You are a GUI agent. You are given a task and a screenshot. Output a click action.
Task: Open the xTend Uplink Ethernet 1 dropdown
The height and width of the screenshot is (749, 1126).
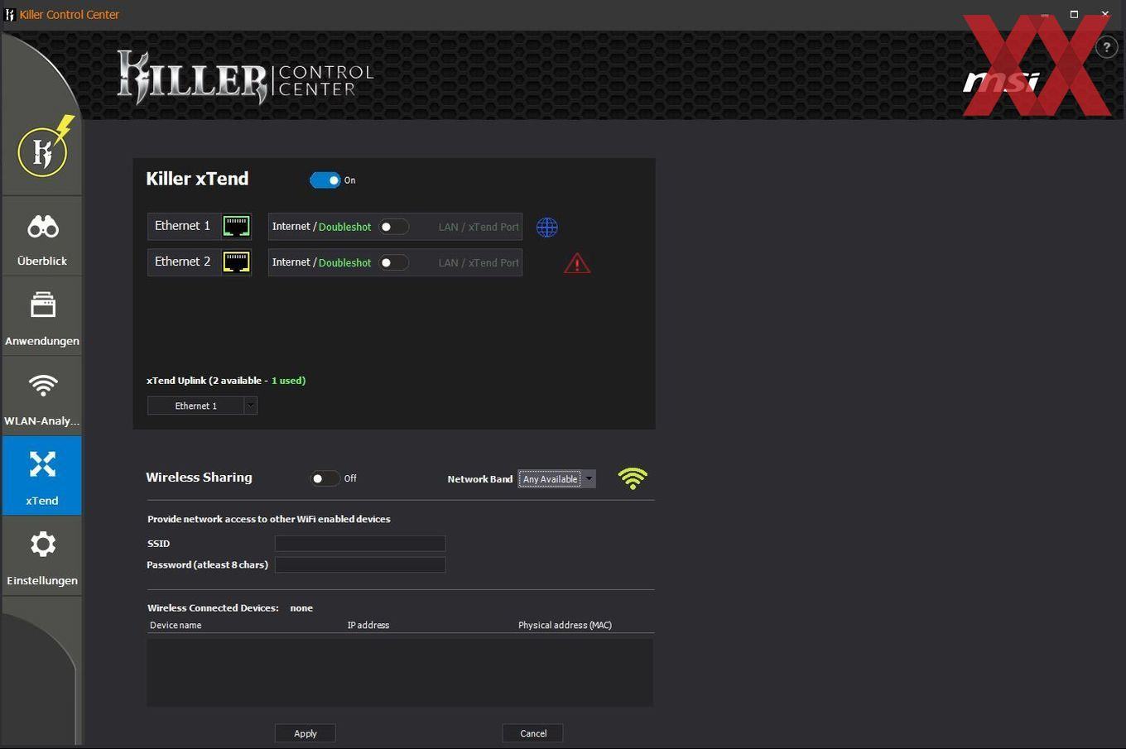(x=202, y=406)
